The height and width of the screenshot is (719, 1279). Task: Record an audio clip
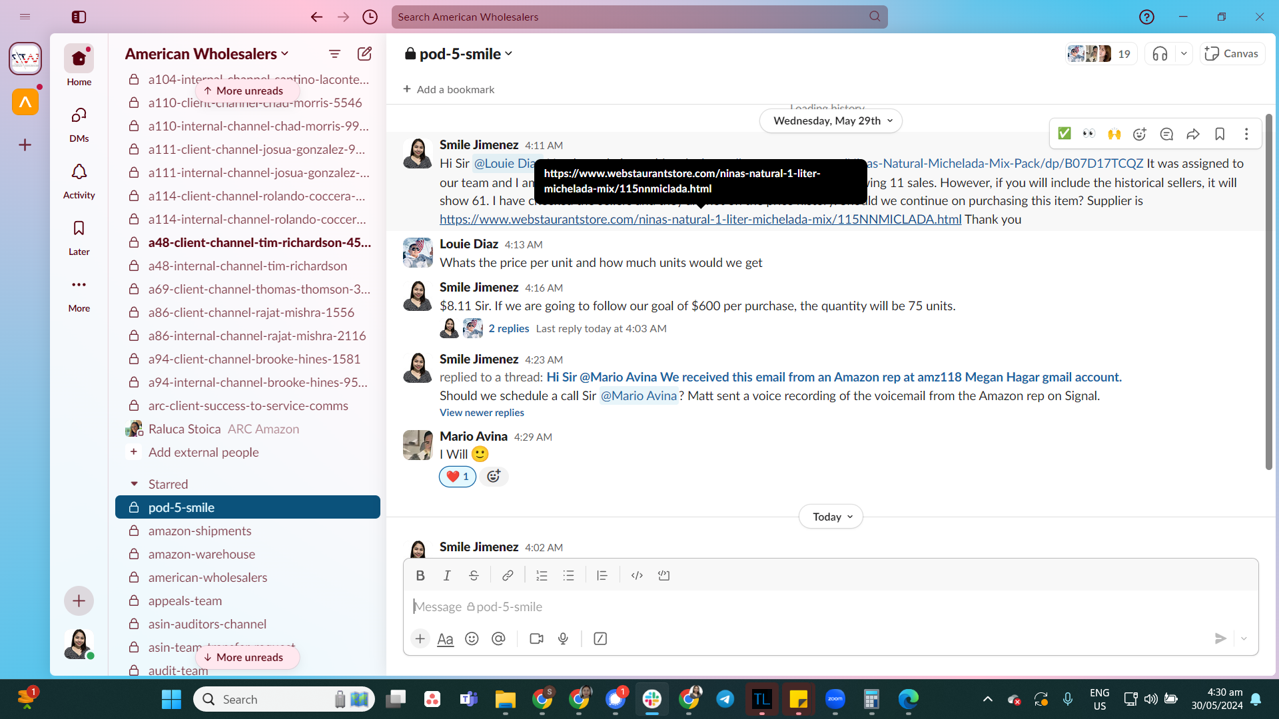(x=563, y=639)
